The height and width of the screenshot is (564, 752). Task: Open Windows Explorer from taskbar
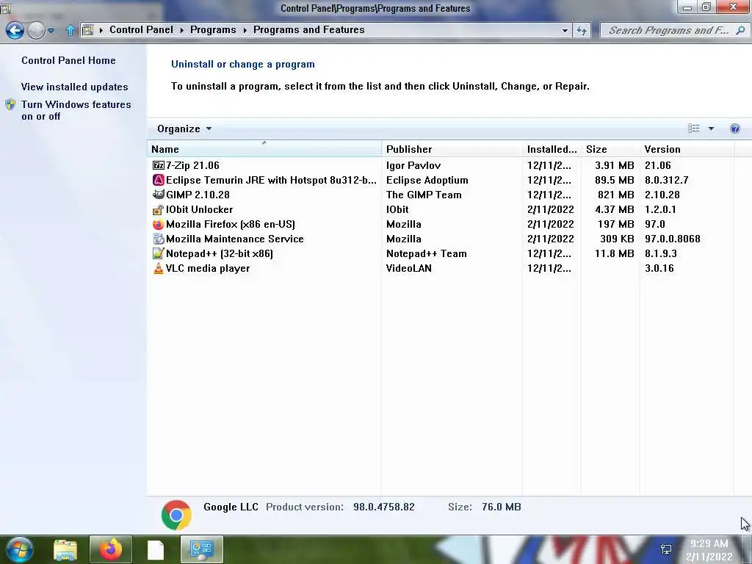(65, 550)
